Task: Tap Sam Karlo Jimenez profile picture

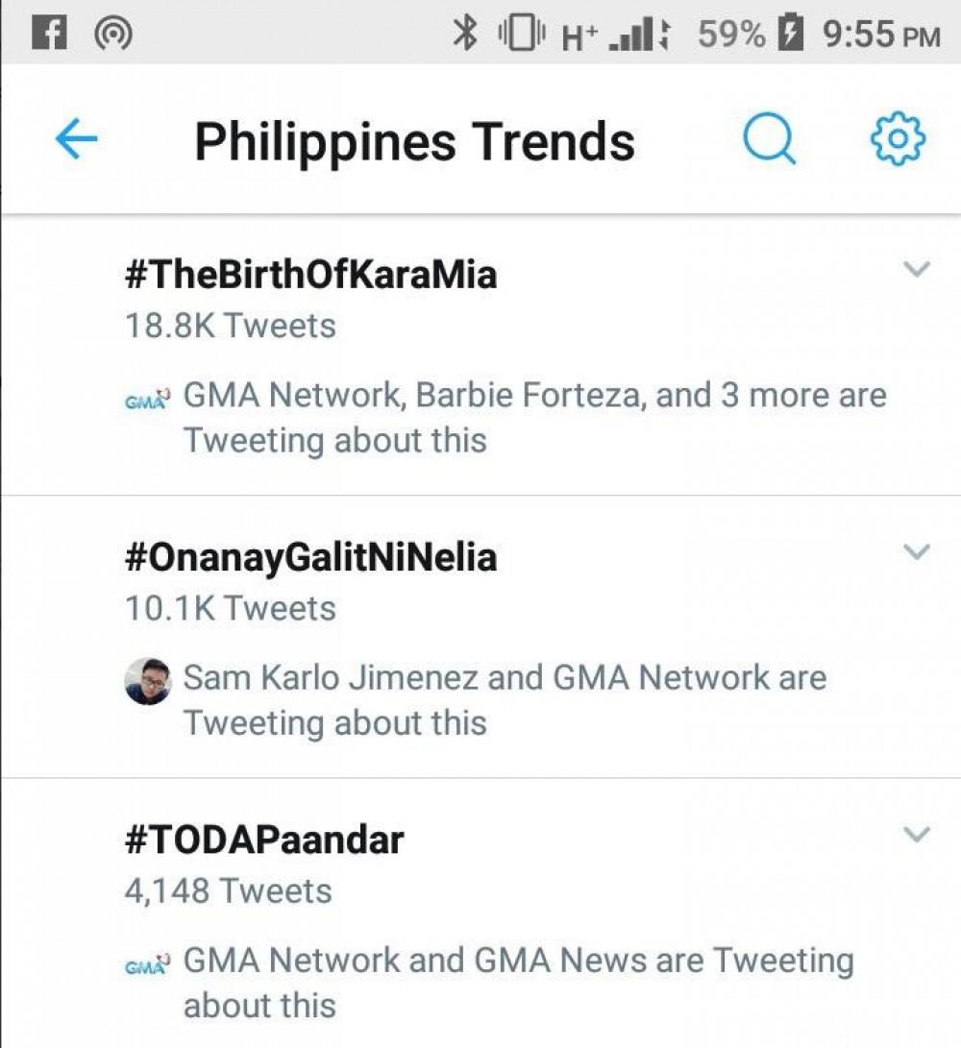Action: [148, 681]
